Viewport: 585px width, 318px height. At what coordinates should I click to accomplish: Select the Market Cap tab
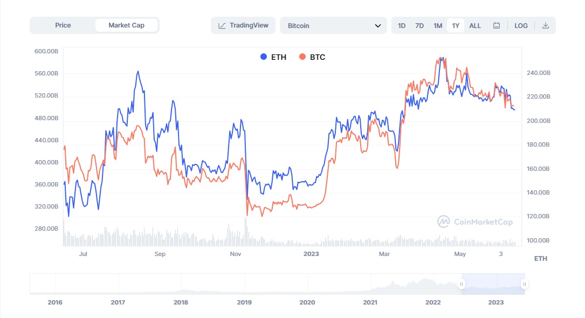pyautogui.click(x=126, y=25)
